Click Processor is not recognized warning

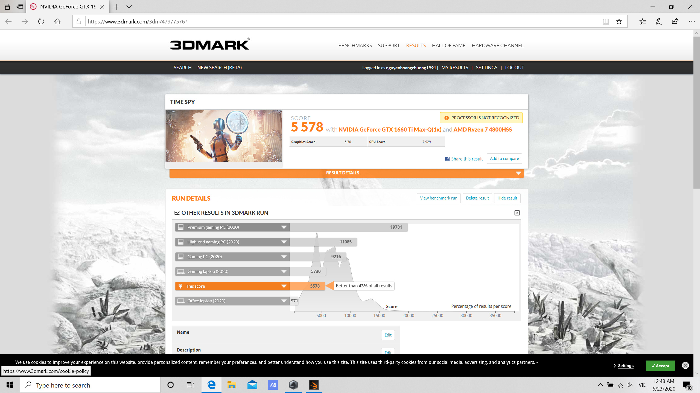[x=481, y=118]
